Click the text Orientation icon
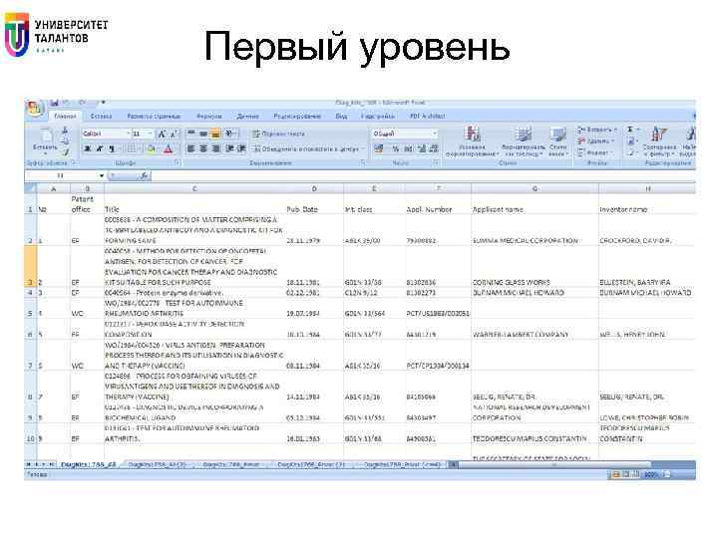718x538 pixels. (x=230, y=134)
